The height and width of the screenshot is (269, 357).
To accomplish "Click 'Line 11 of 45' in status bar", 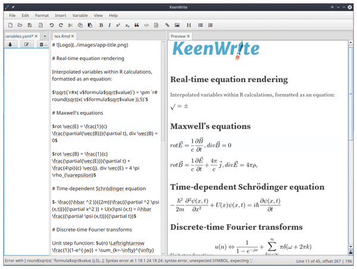I will (x=309, y=261).
